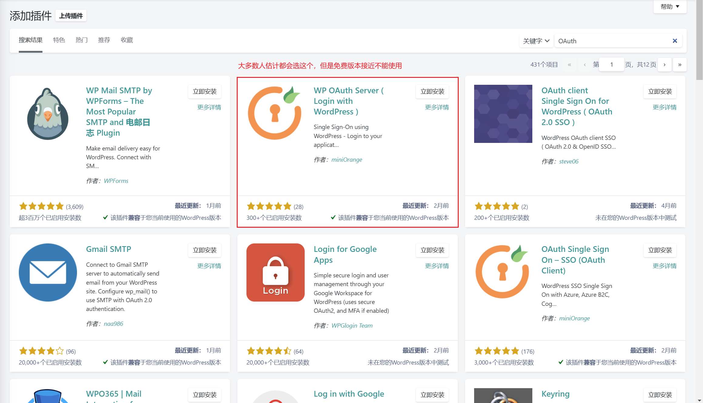Open the OAuth client Single Sign On title
Viewport: 703px width, 403px height.
tap(577, 106)
